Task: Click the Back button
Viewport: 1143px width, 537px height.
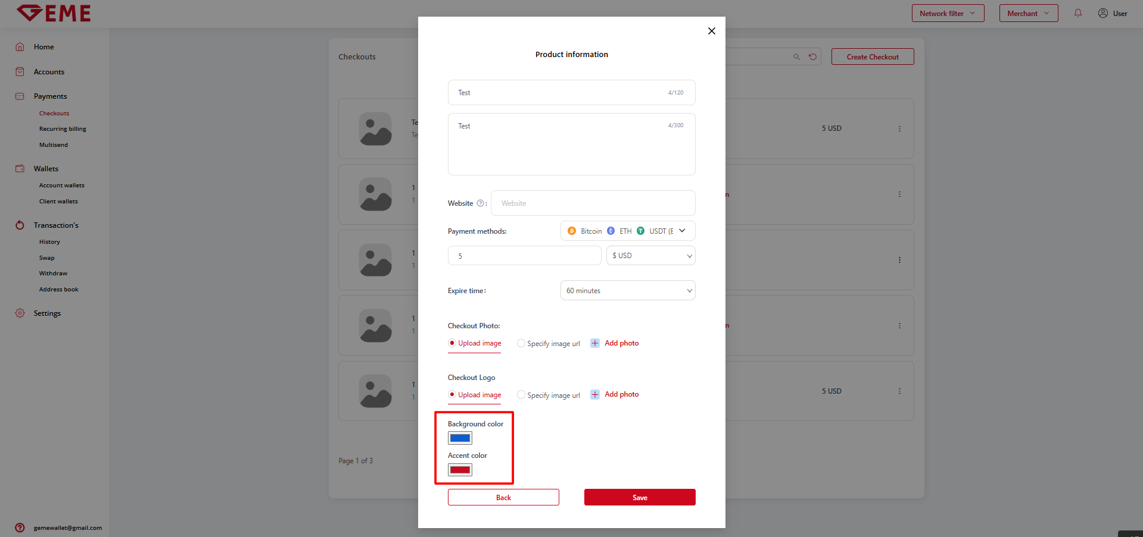Action: (503, 497)
